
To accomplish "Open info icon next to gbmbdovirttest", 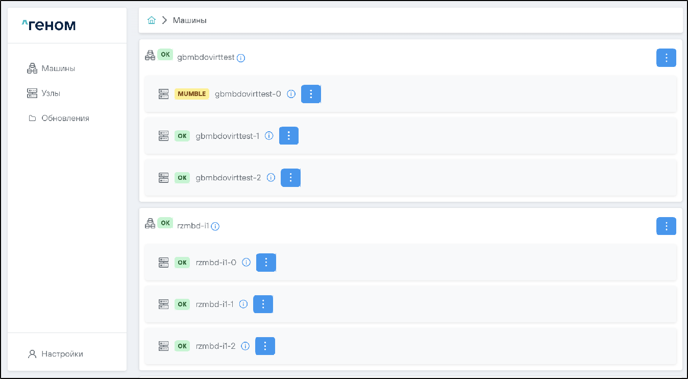I will coord(241,58).
